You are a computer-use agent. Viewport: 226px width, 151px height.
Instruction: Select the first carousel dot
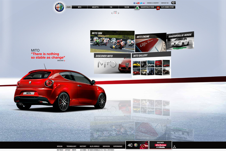click(x=114, y=13)
